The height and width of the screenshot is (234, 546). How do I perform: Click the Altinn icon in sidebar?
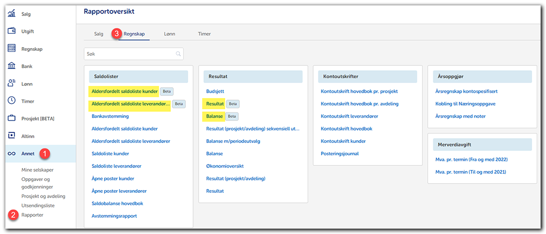[x=11, y=136]
